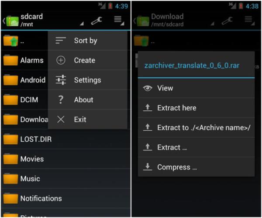
Task: Open the Notifications folder
Action: 41,198
